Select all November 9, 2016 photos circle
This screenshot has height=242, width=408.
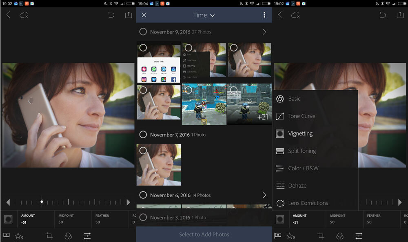[x=143, y=32]
